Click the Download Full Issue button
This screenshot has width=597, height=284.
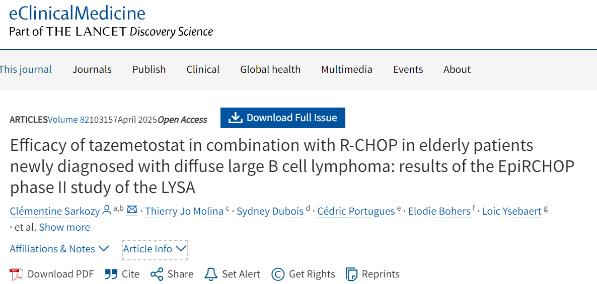(283, 118)
